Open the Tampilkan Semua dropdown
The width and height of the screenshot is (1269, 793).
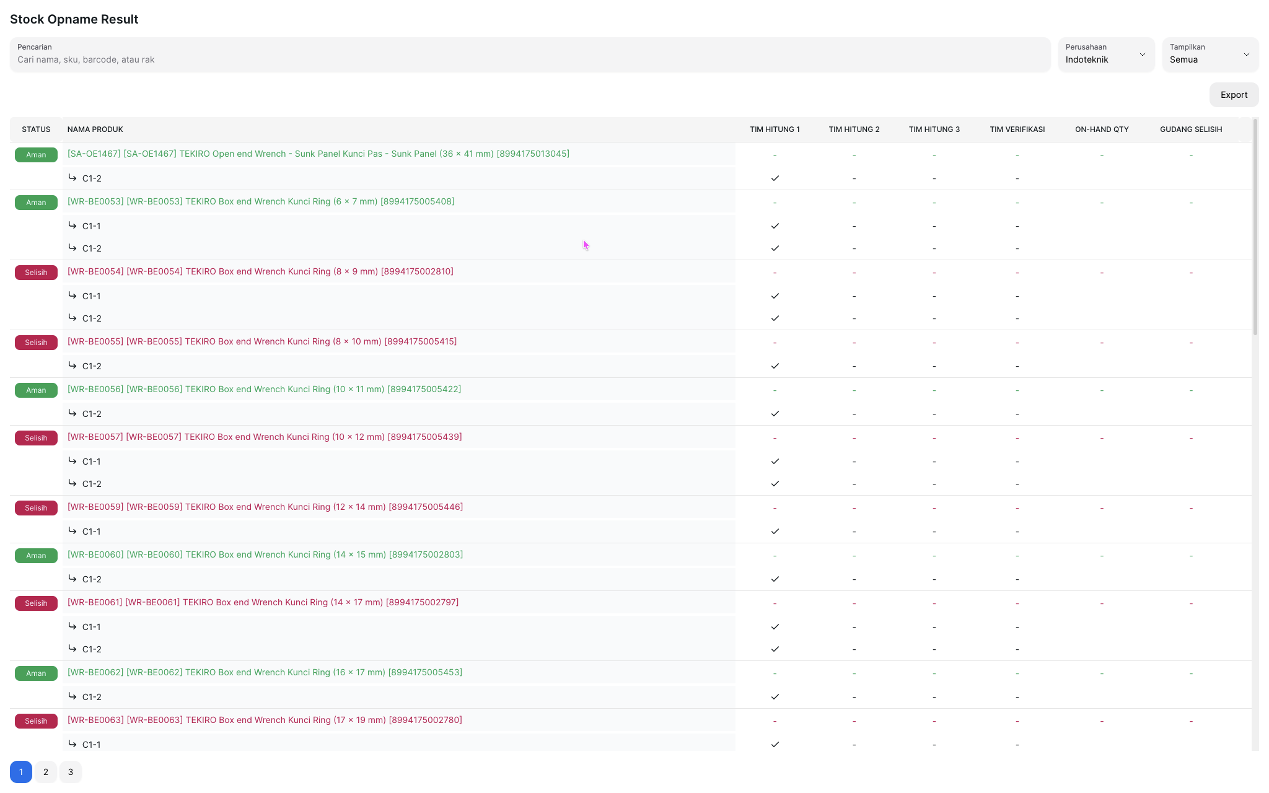point(1210,55)
